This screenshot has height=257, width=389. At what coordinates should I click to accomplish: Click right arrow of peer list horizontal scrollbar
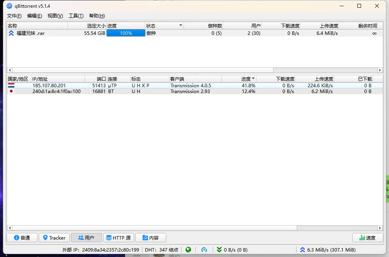tap(380, 228)
